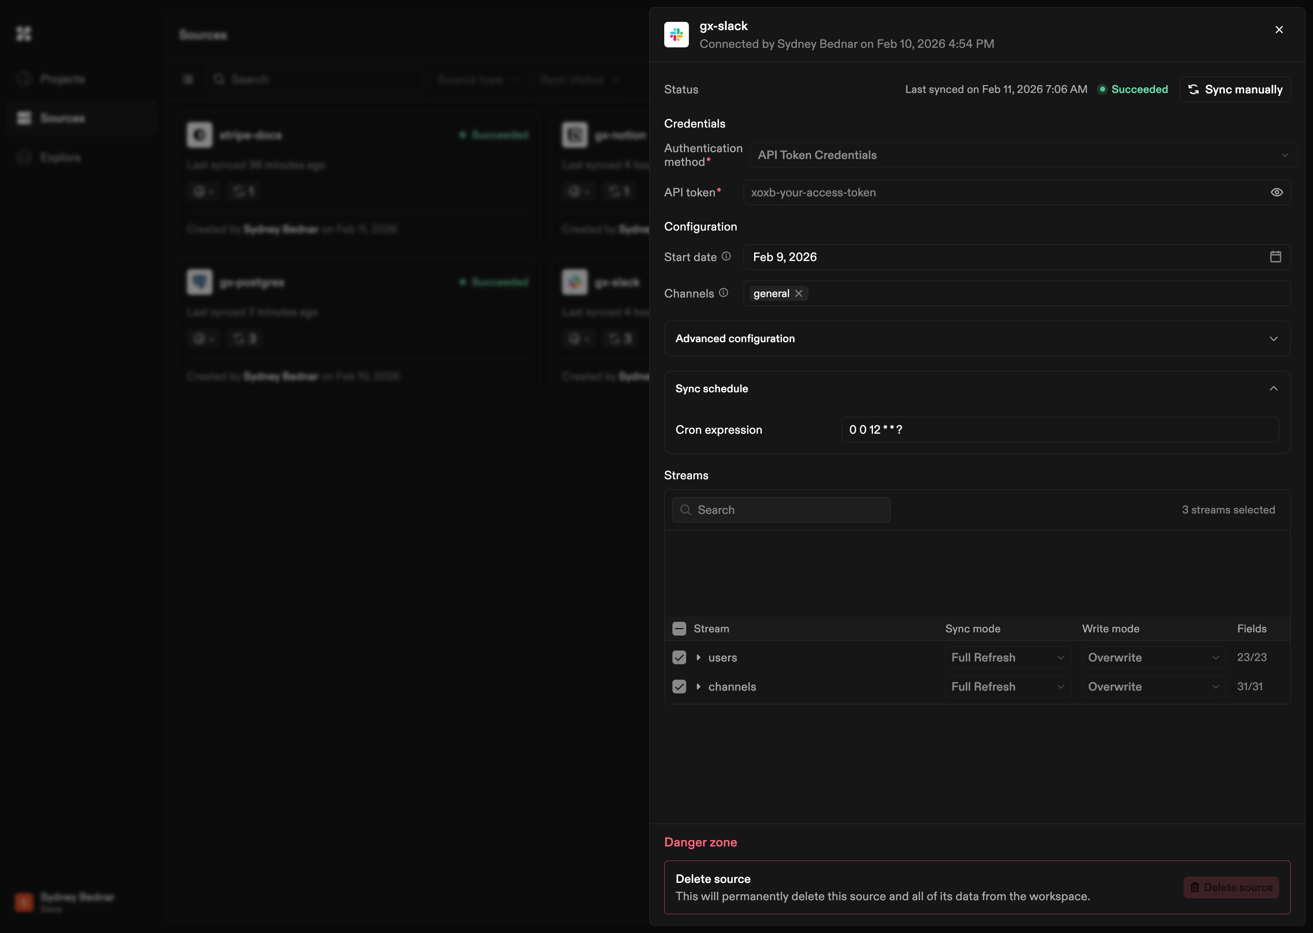Open Authentication method dropdown
This screenshot has height=933, width=1313.
click(x=1022, y=155)
